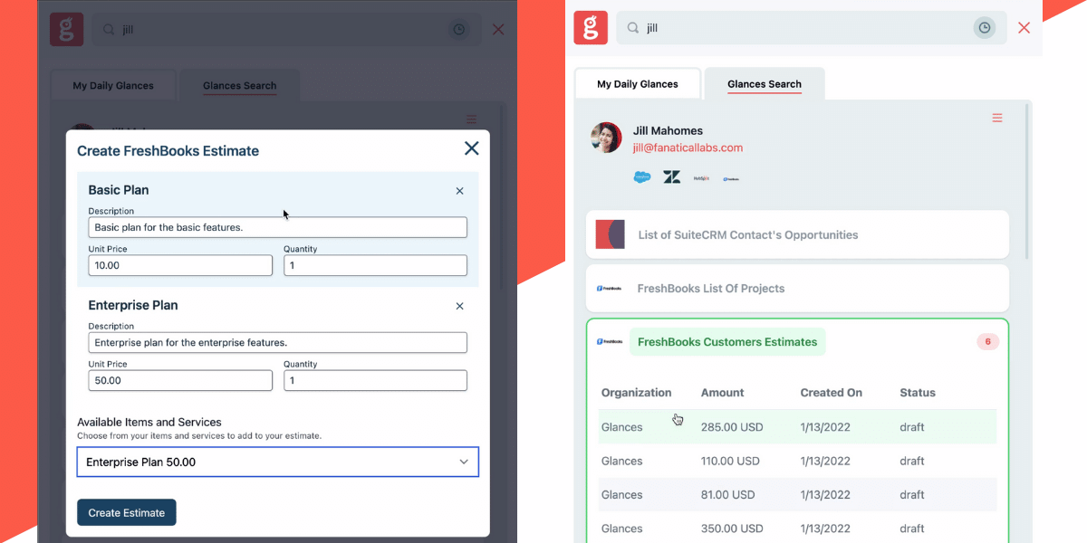Click the Salesforce cloud icon
The height and width of the screenshot is (543, 1087).
point(642,177)
